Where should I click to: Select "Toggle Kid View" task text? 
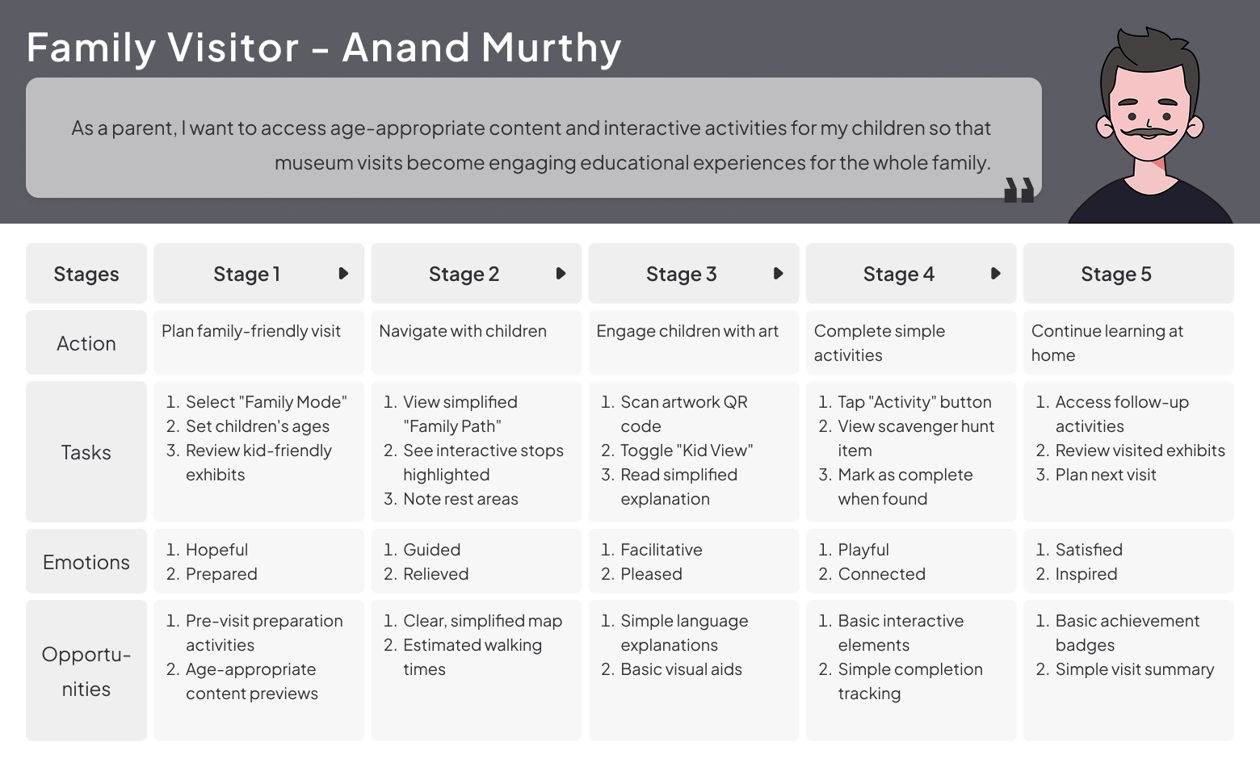(686, 451)
